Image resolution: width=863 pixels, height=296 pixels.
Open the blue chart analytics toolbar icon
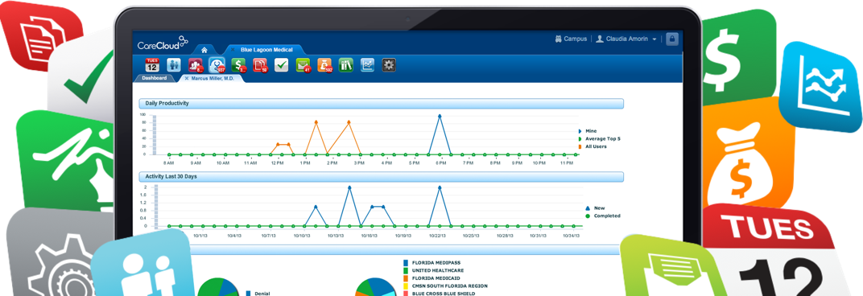coord(368,65)
